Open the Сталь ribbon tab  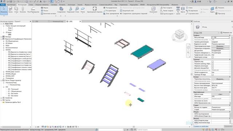coord(31,5)
